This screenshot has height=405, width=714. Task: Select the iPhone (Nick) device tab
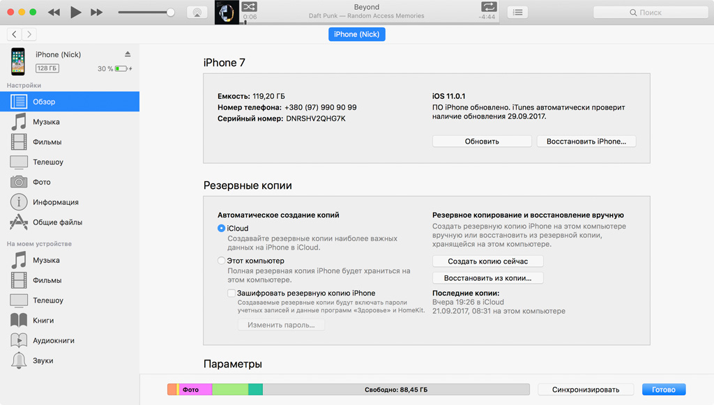click(356, 34)
